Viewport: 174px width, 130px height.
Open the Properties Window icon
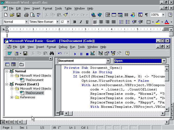107,53
